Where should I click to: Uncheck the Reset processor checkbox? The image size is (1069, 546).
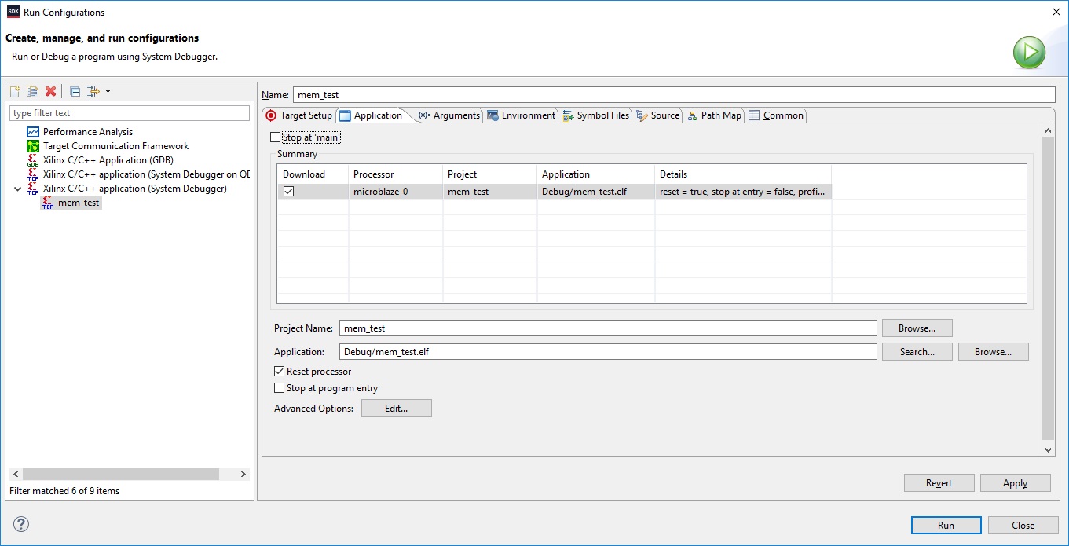[280, 372]
